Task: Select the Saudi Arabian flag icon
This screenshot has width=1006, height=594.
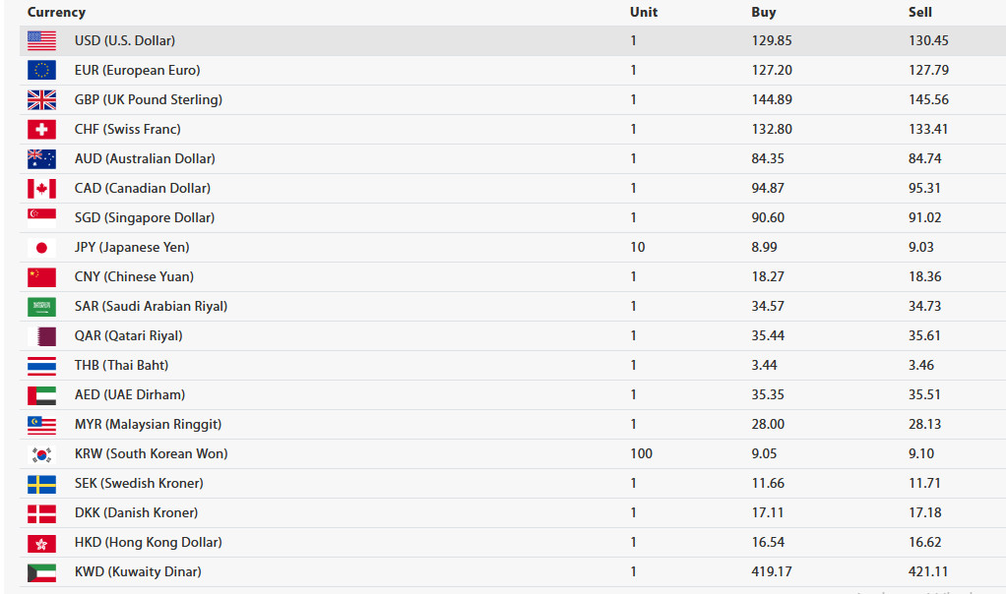Action: (41, 306)
